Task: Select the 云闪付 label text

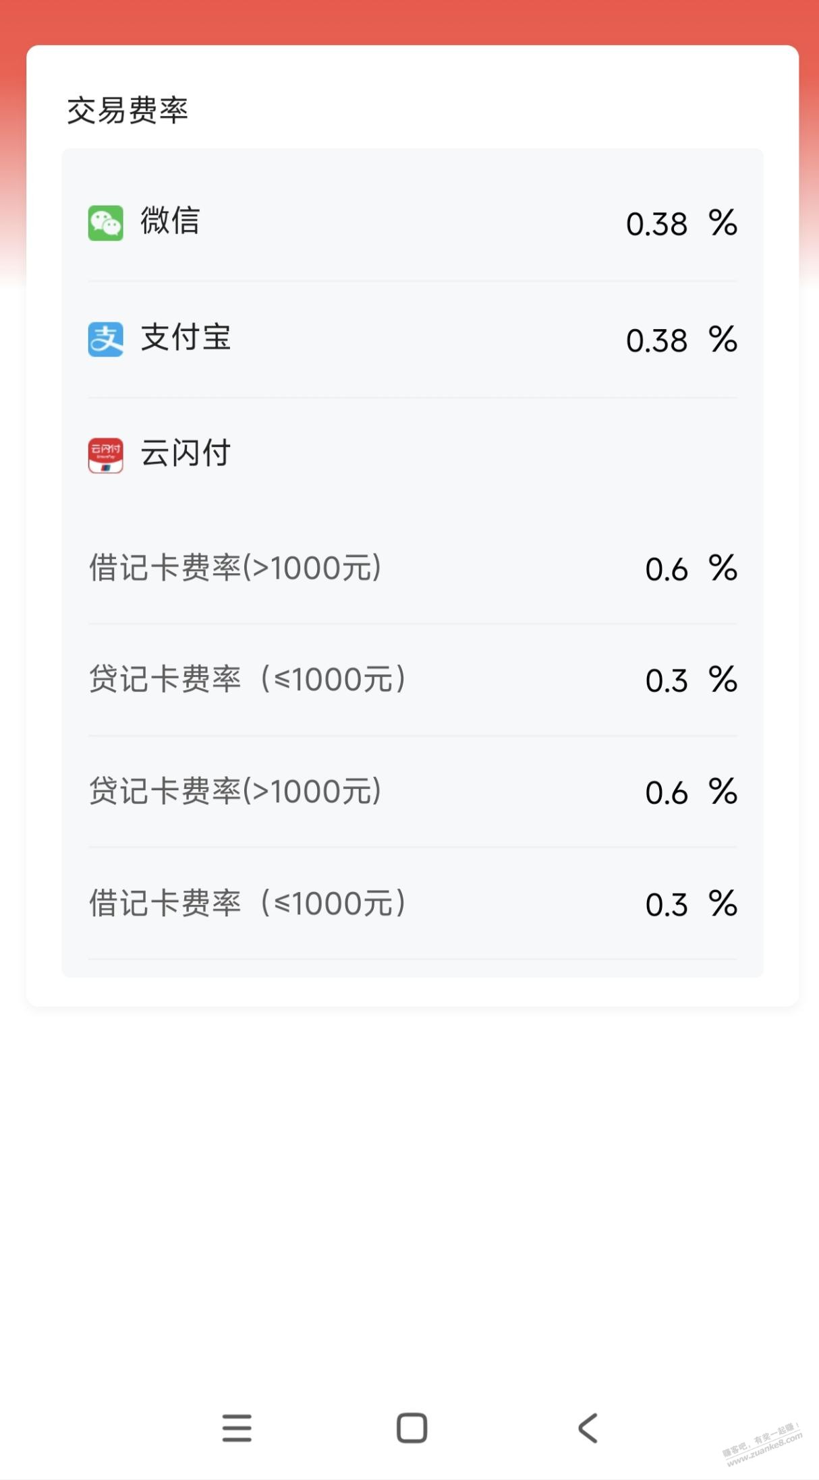Action: click(x=186, y=453)
